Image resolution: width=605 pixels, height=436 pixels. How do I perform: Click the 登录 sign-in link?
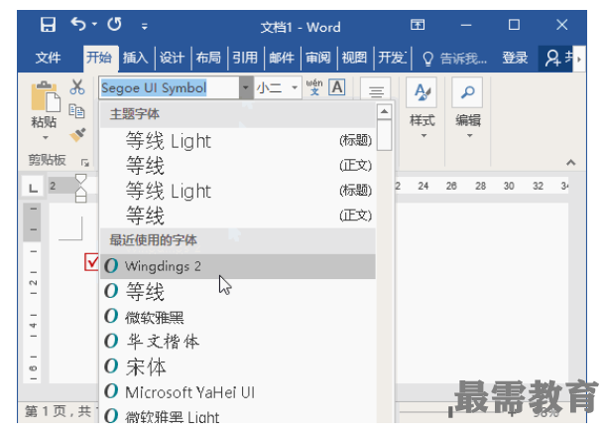coord(515,58)
